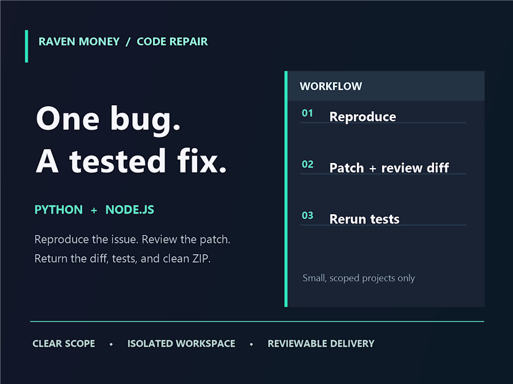Click 'Patch + review diff' step
The width and height of the screenshot is (513, 384).
point(389,168)
